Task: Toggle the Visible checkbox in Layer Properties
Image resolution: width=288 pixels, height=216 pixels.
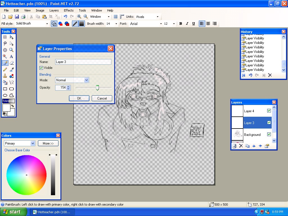Action: (x=41, y=68)
